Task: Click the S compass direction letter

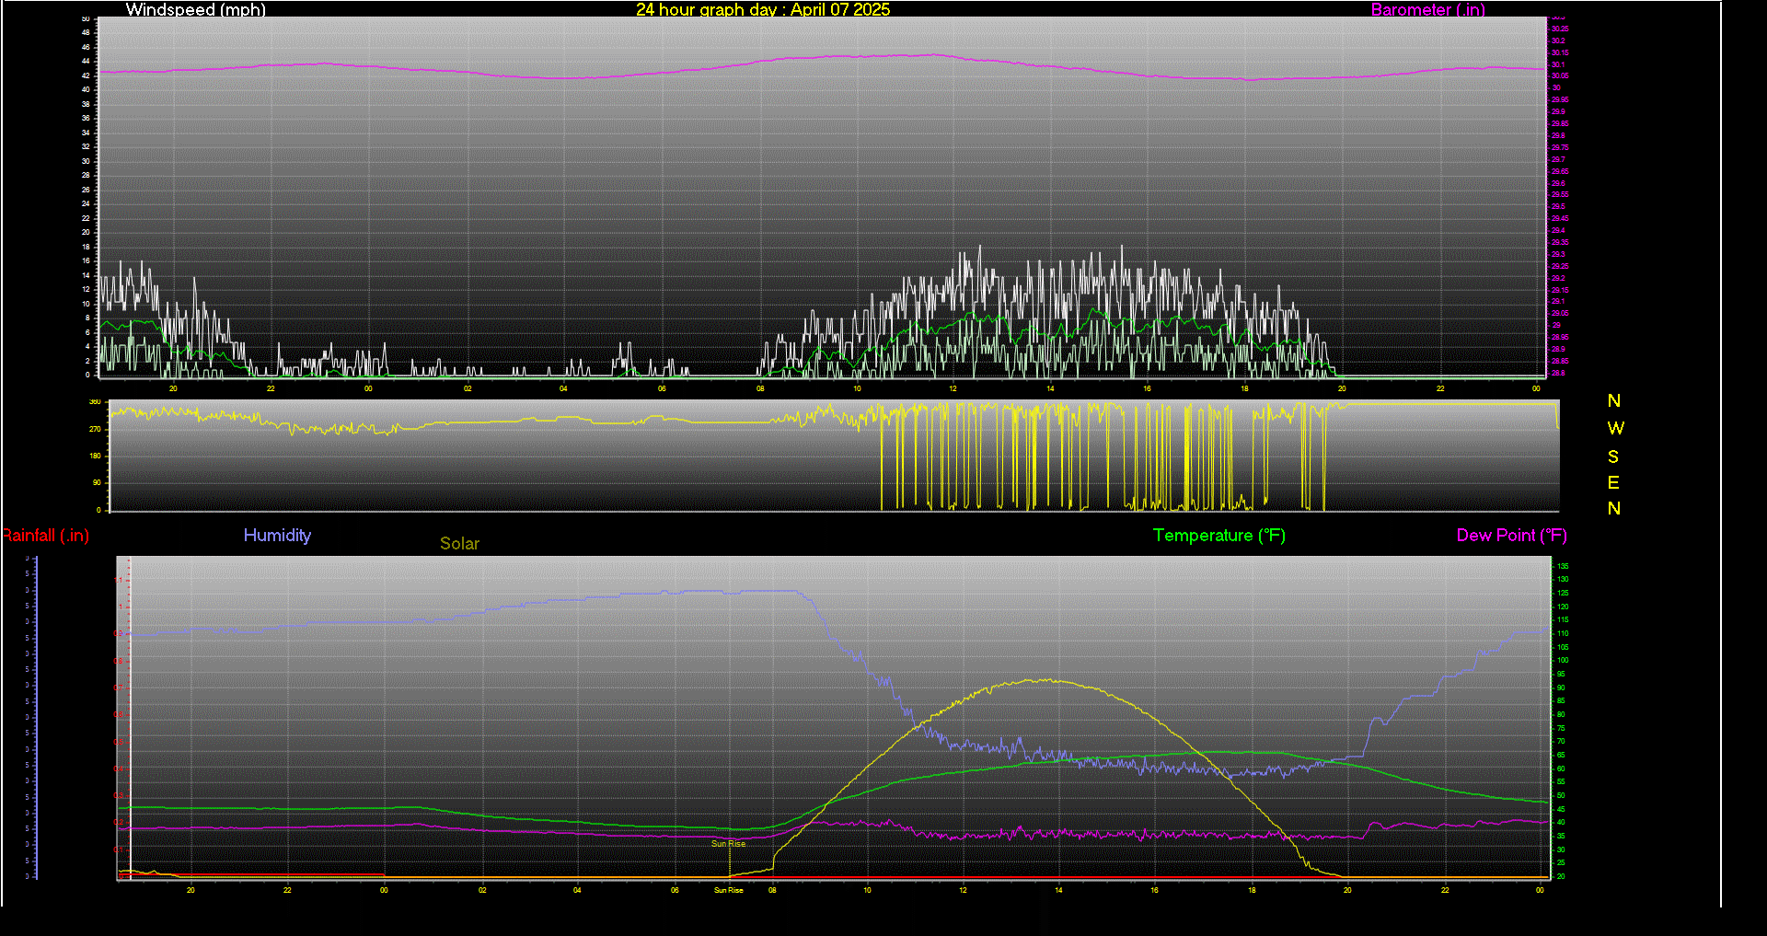Action: click(x=1613, y=457)
